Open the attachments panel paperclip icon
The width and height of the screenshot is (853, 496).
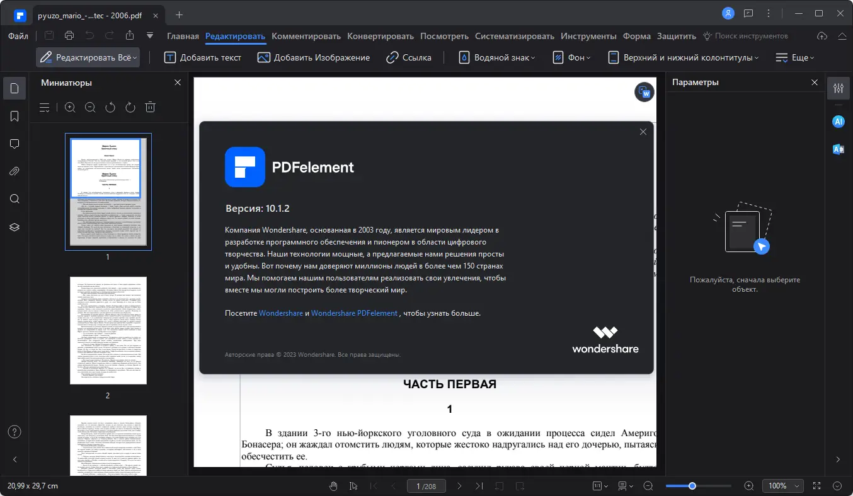click(14, 171)
